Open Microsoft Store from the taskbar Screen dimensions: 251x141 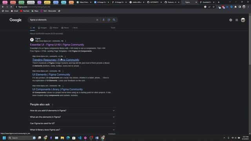tap(74, 138)
